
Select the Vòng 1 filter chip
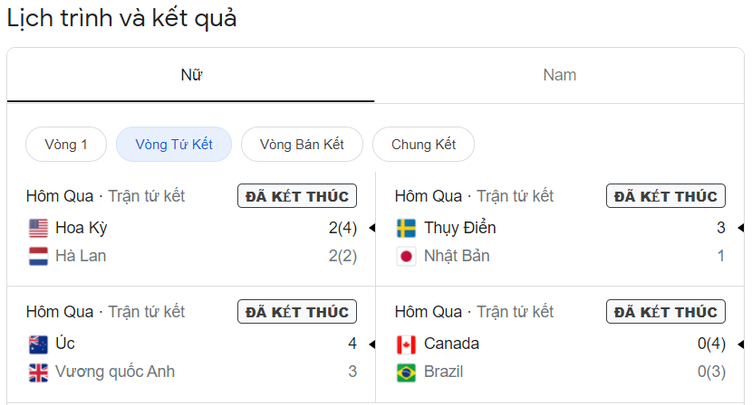(66, 144)
